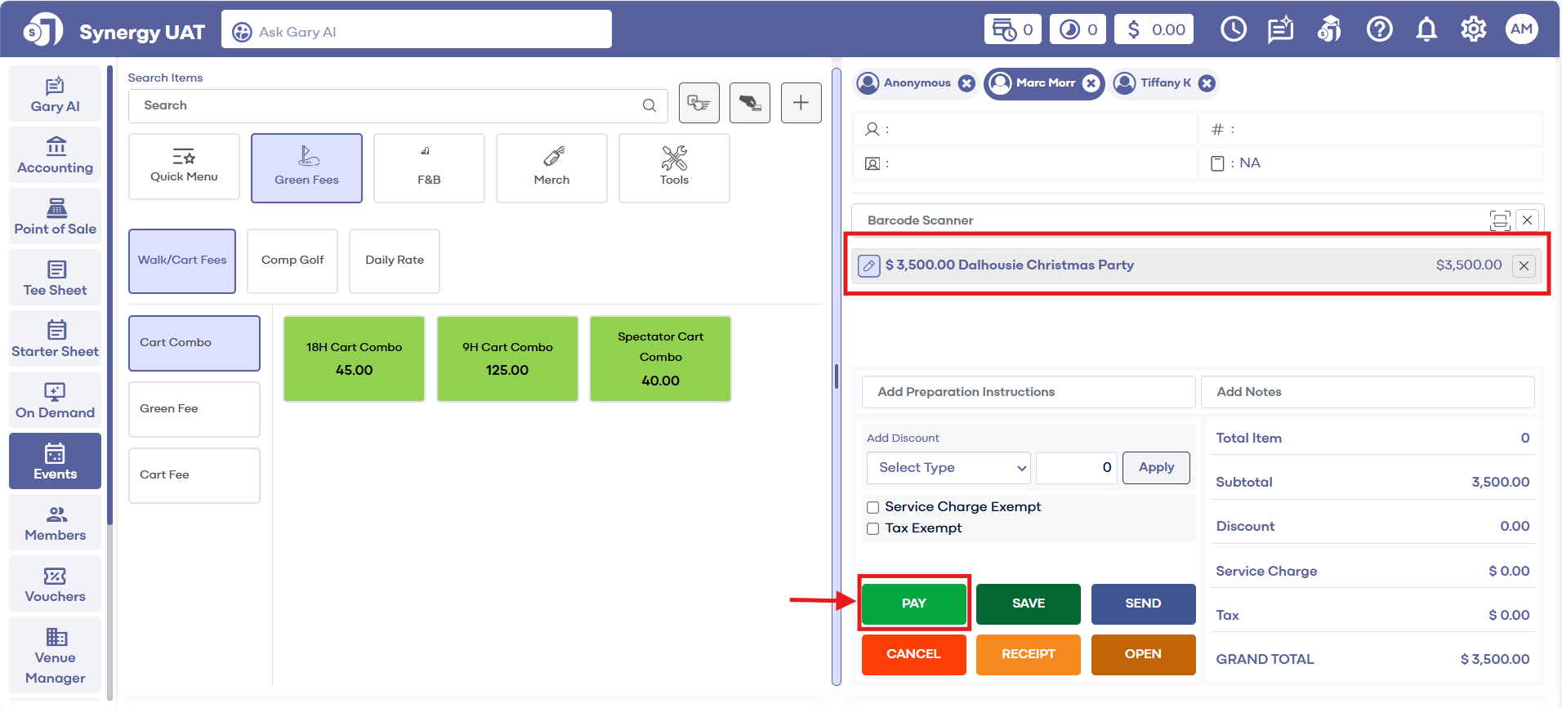Remove Marc Morr customer tab

[x=1091, y=83]
